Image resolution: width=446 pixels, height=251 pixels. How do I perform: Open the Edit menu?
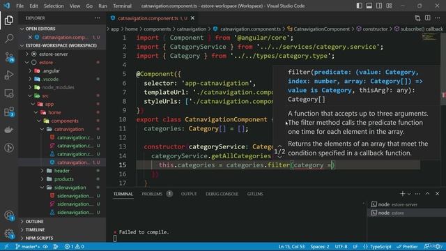pyautogui.click(x=33, y=6)
